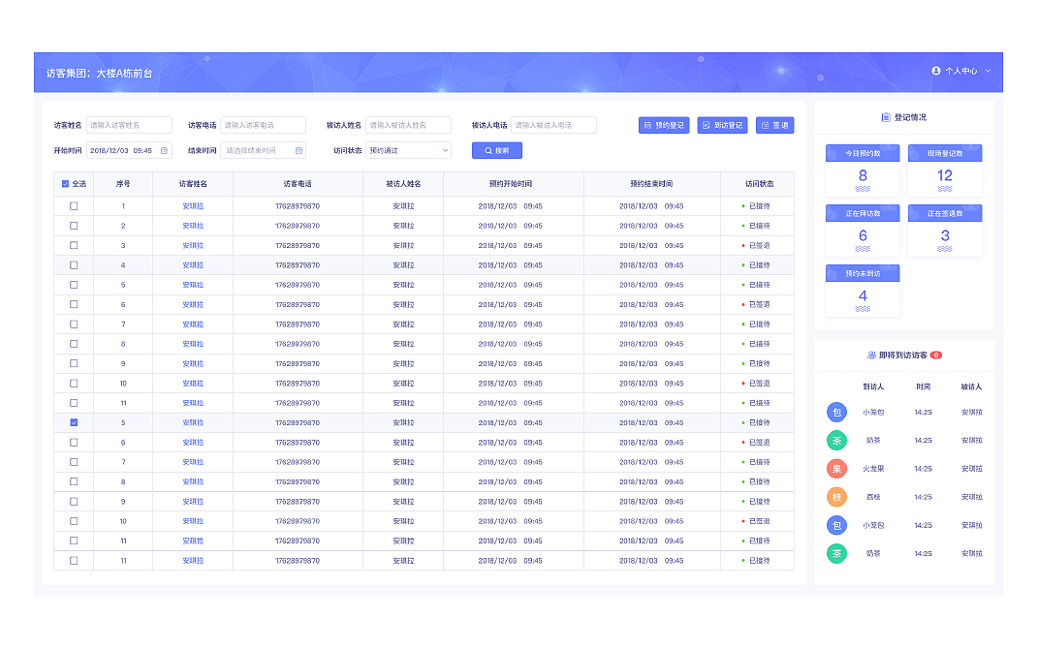Check the checkbox for row number 1
This screenshot has height=649, width=1037.
pyautogui.click(x=74, y=206)
